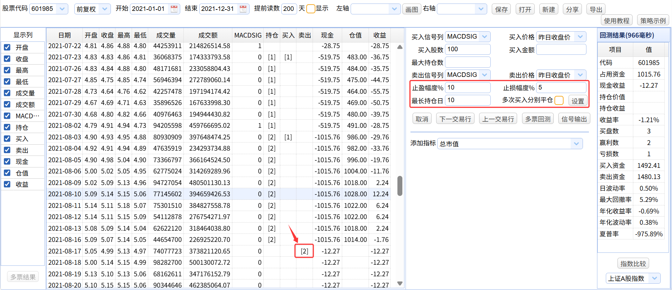
Task: Click the 保存 button
Action: (501, 9)
